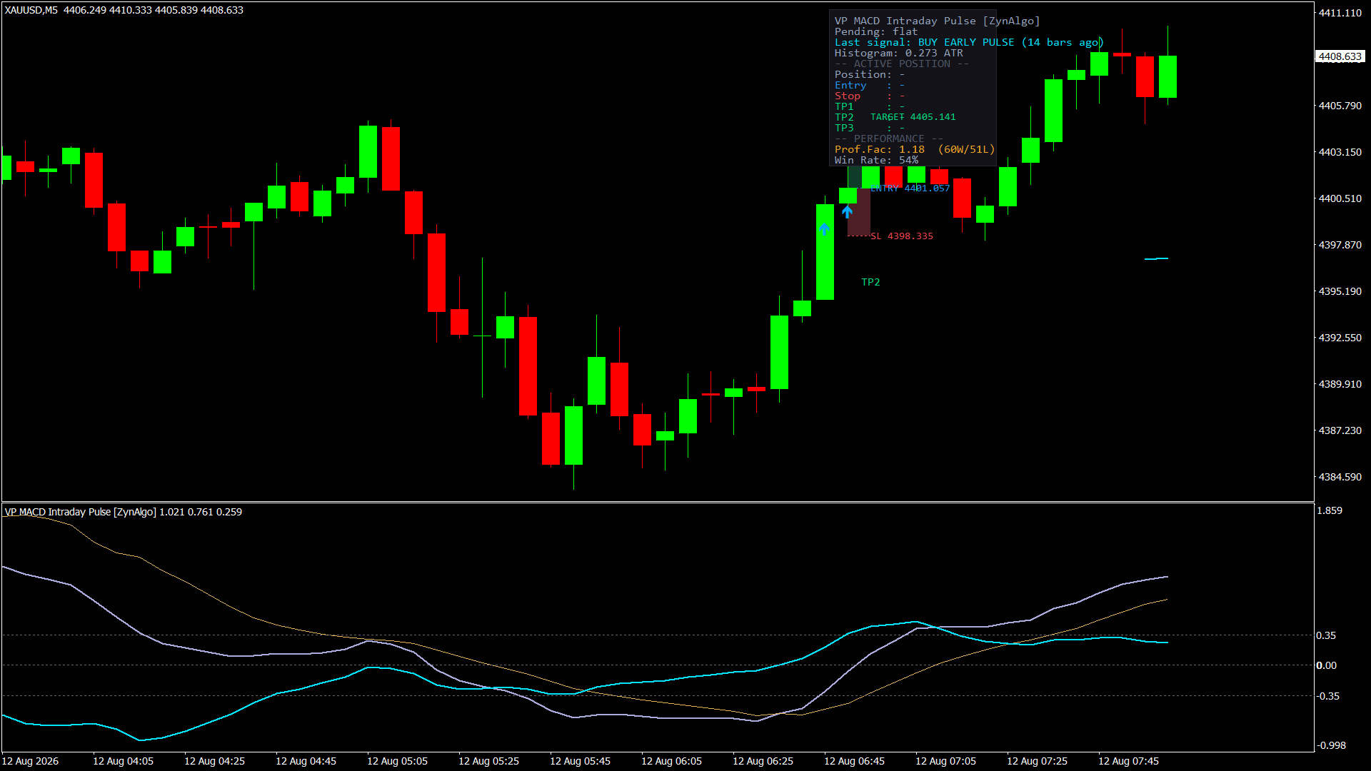Screen dimensions: 1371x771
Task: Click the Prof.Fac 1.18 performance line
Action: (915, 149)
